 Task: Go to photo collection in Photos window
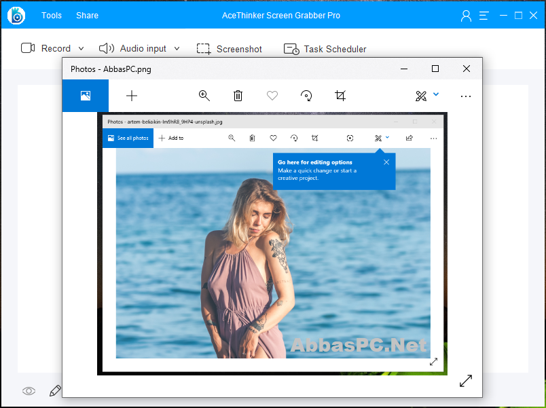click(86, 96)
